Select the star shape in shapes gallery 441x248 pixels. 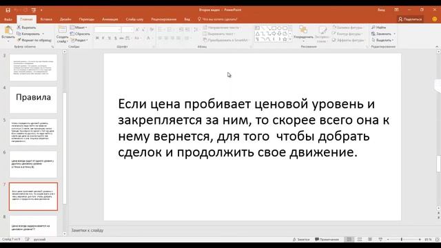285,39
